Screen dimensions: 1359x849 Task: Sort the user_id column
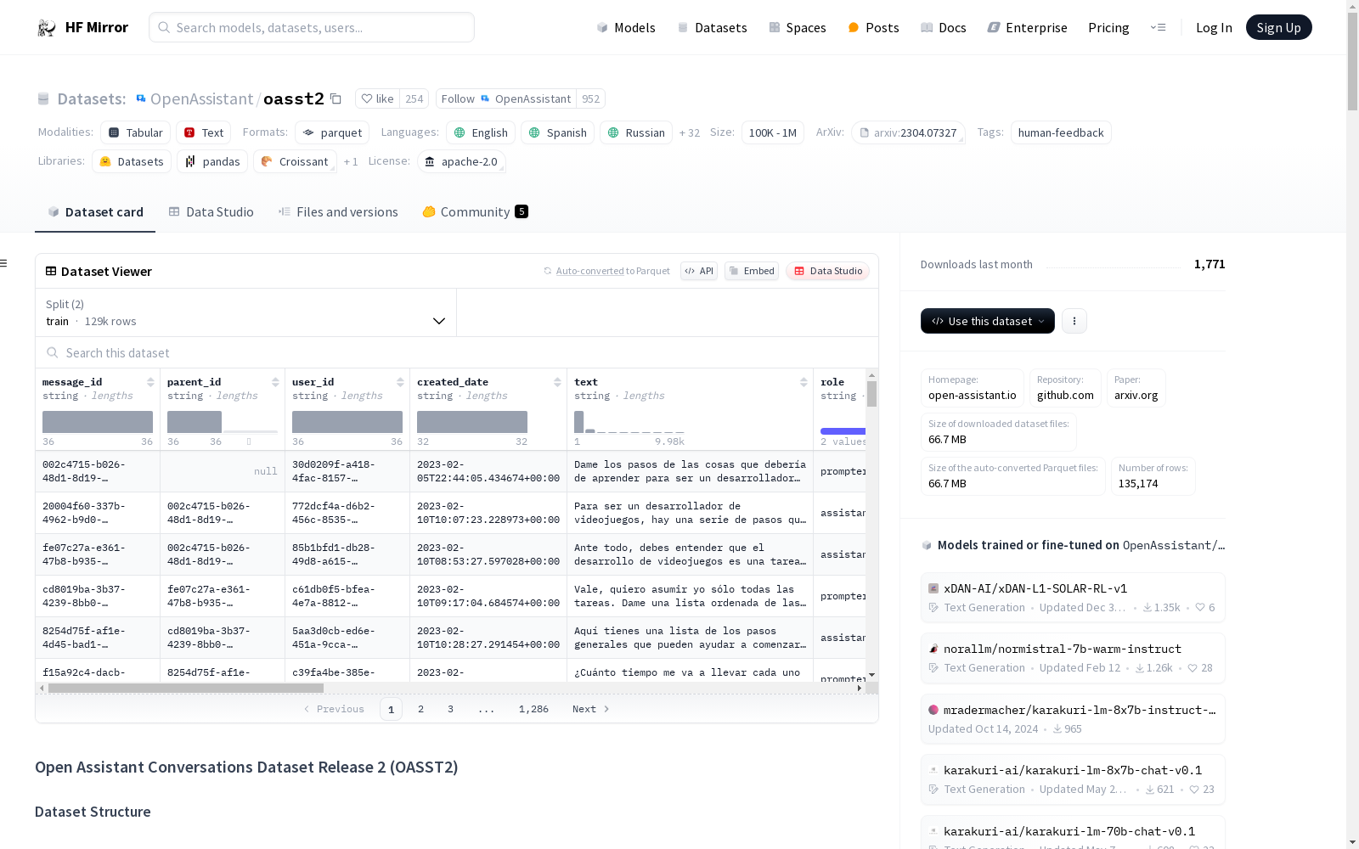click(400, 382)
